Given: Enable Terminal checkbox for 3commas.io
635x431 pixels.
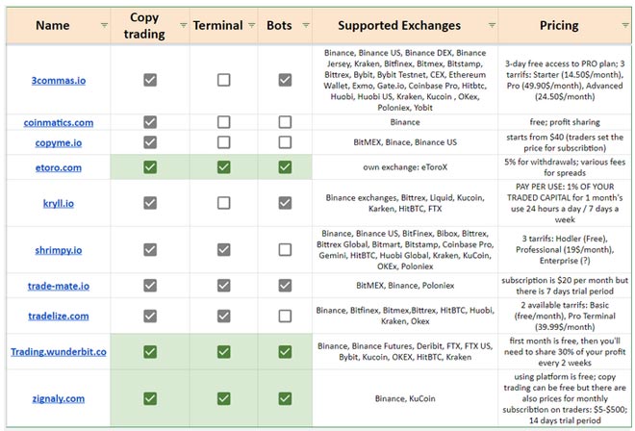Looking at the screenshot, I should click(x=223, y=81).
